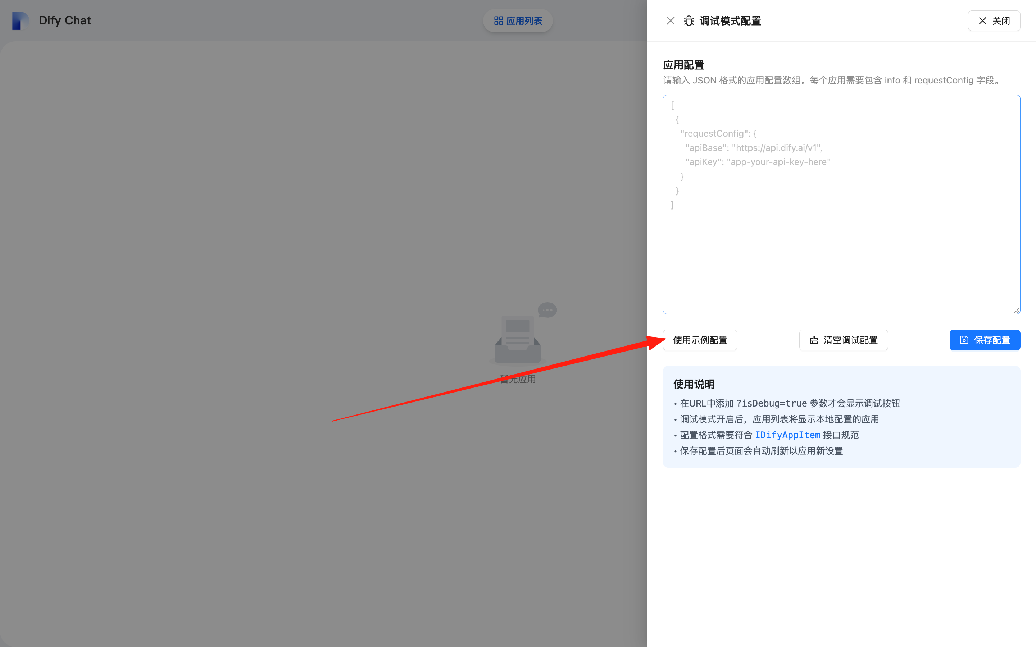Save settings with 保存配置 button
Screen dimensions: 1036x647
pyautogui.click(x=985, y=340)
